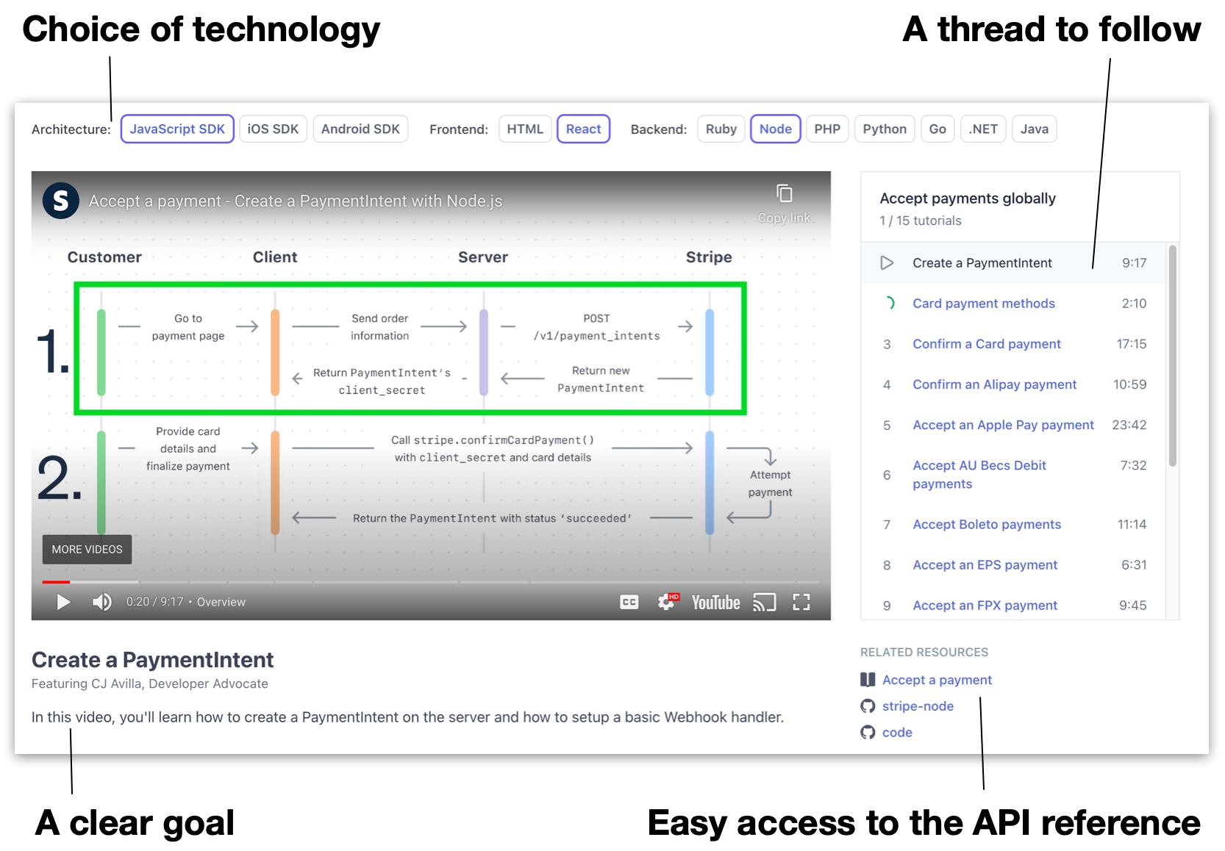Select the Ruby backend option
This screenshot has height=851, width=1225.
point(721,129)
